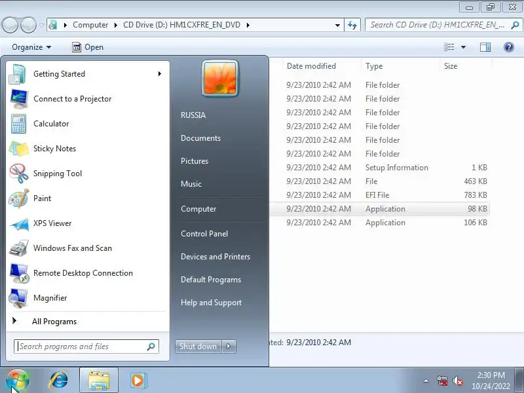Open address bar history dropdown
Image resolution: width=524 pixels, height=393 pixels.
337,25
